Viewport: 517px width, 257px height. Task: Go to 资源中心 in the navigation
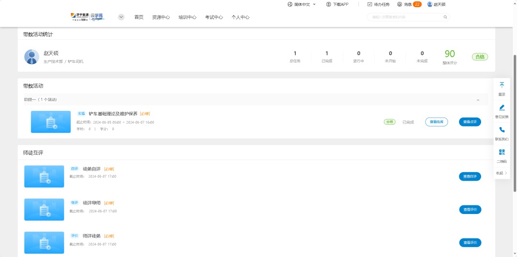coord(161,17)
